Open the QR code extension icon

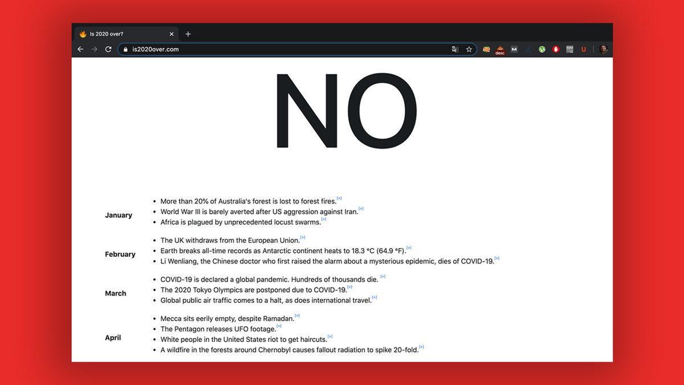point(569,50)
